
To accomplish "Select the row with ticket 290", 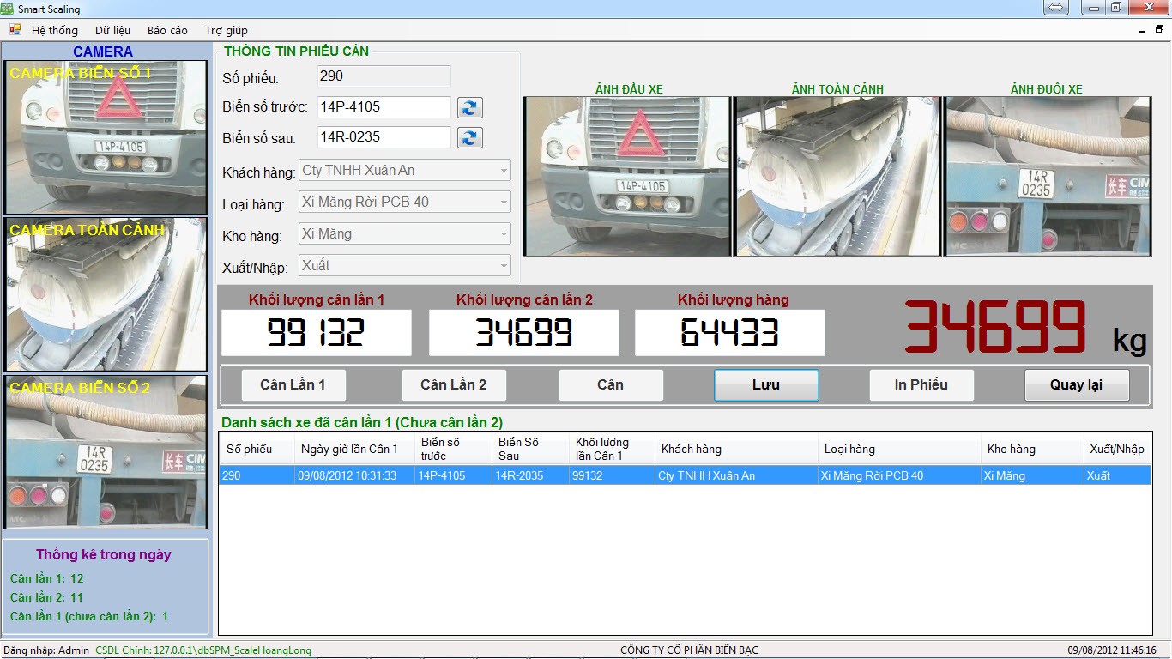I will click(x=684, y=475).
